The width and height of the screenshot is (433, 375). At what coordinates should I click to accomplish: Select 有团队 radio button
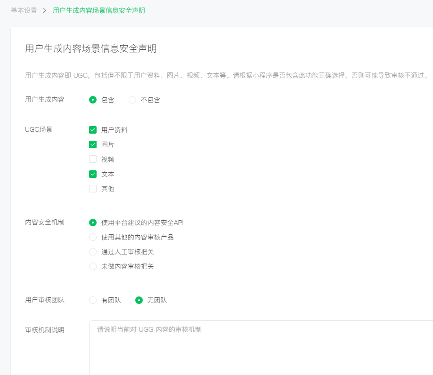click(93, 300)
